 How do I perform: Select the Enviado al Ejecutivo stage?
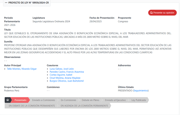coord(115,100)
